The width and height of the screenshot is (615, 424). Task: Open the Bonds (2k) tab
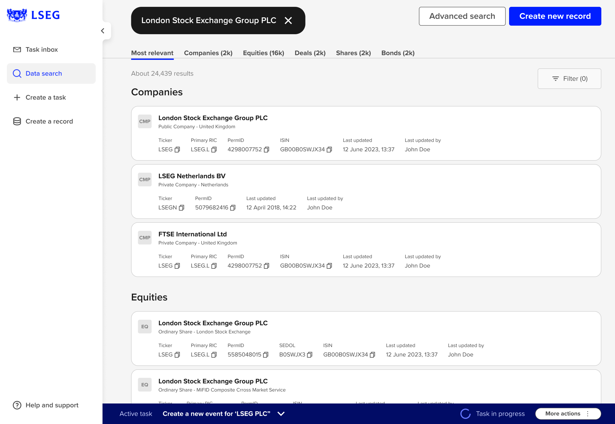point(398,53)
